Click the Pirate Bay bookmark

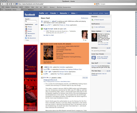point(15,7)
